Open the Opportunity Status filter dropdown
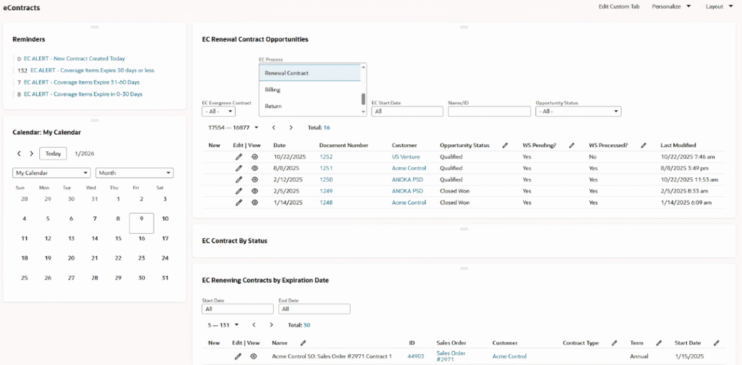The image size is (742, 365). point(578,112)
